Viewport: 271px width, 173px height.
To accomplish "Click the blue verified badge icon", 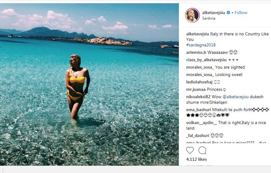I will point(228,13).
